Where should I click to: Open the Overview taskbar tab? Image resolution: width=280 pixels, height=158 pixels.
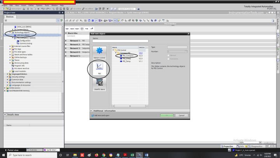pos(34,150)
